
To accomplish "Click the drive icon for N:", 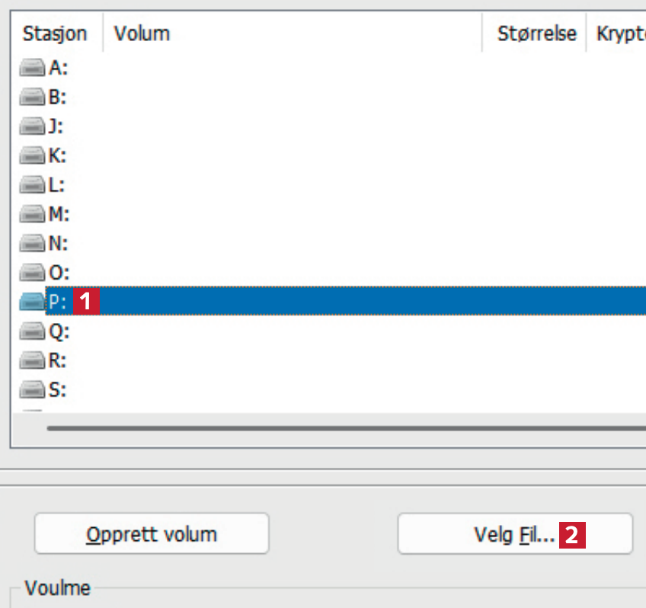I will 33,244.
